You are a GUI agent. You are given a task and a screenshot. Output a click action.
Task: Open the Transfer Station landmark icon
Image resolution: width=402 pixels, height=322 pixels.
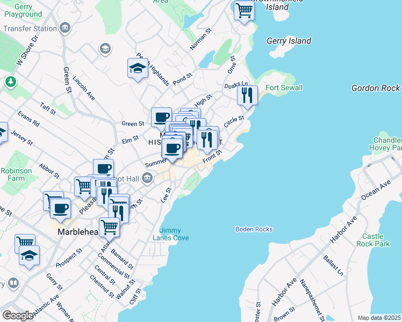65,28
